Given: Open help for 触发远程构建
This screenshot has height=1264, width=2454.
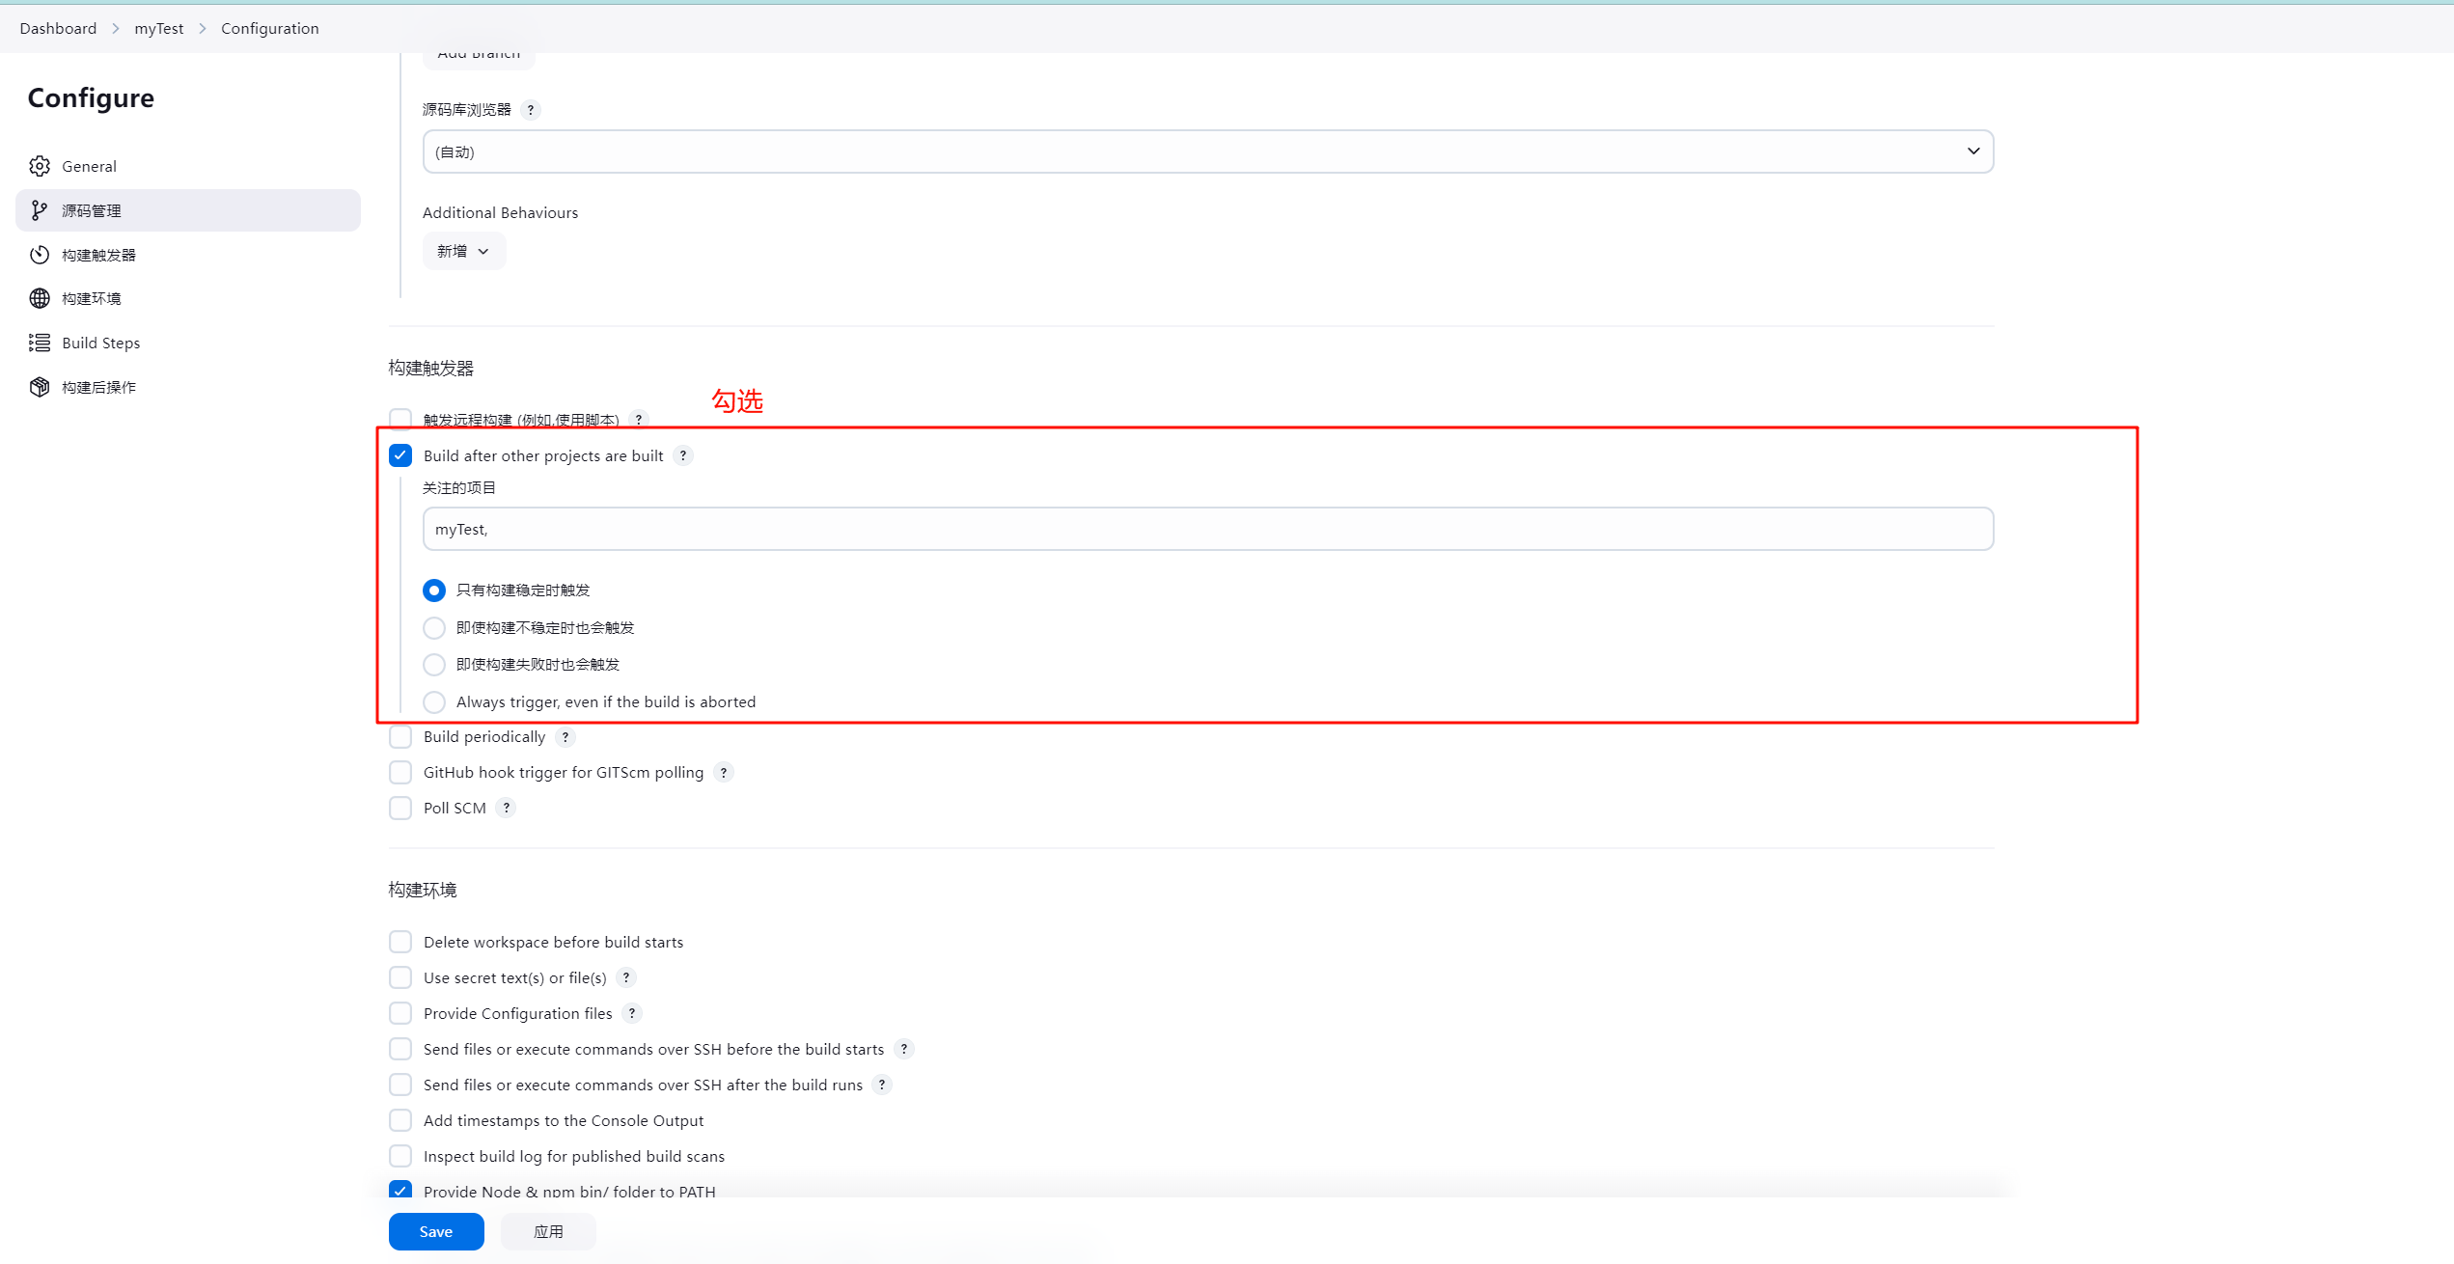Looking at the screenshot, I should 639,420.
